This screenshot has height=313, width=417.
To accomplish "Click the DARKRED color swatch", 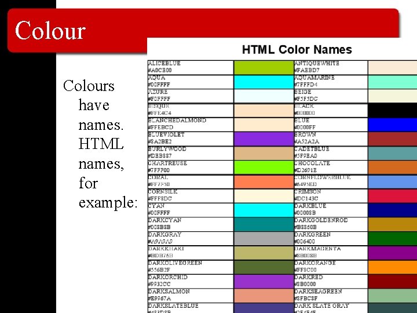I will 393,282.
